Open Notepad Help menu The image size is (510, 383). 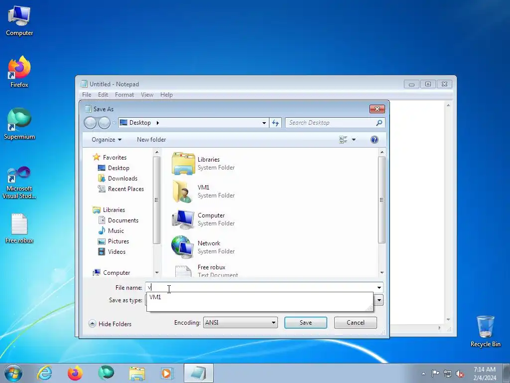[x=166, y=95]
